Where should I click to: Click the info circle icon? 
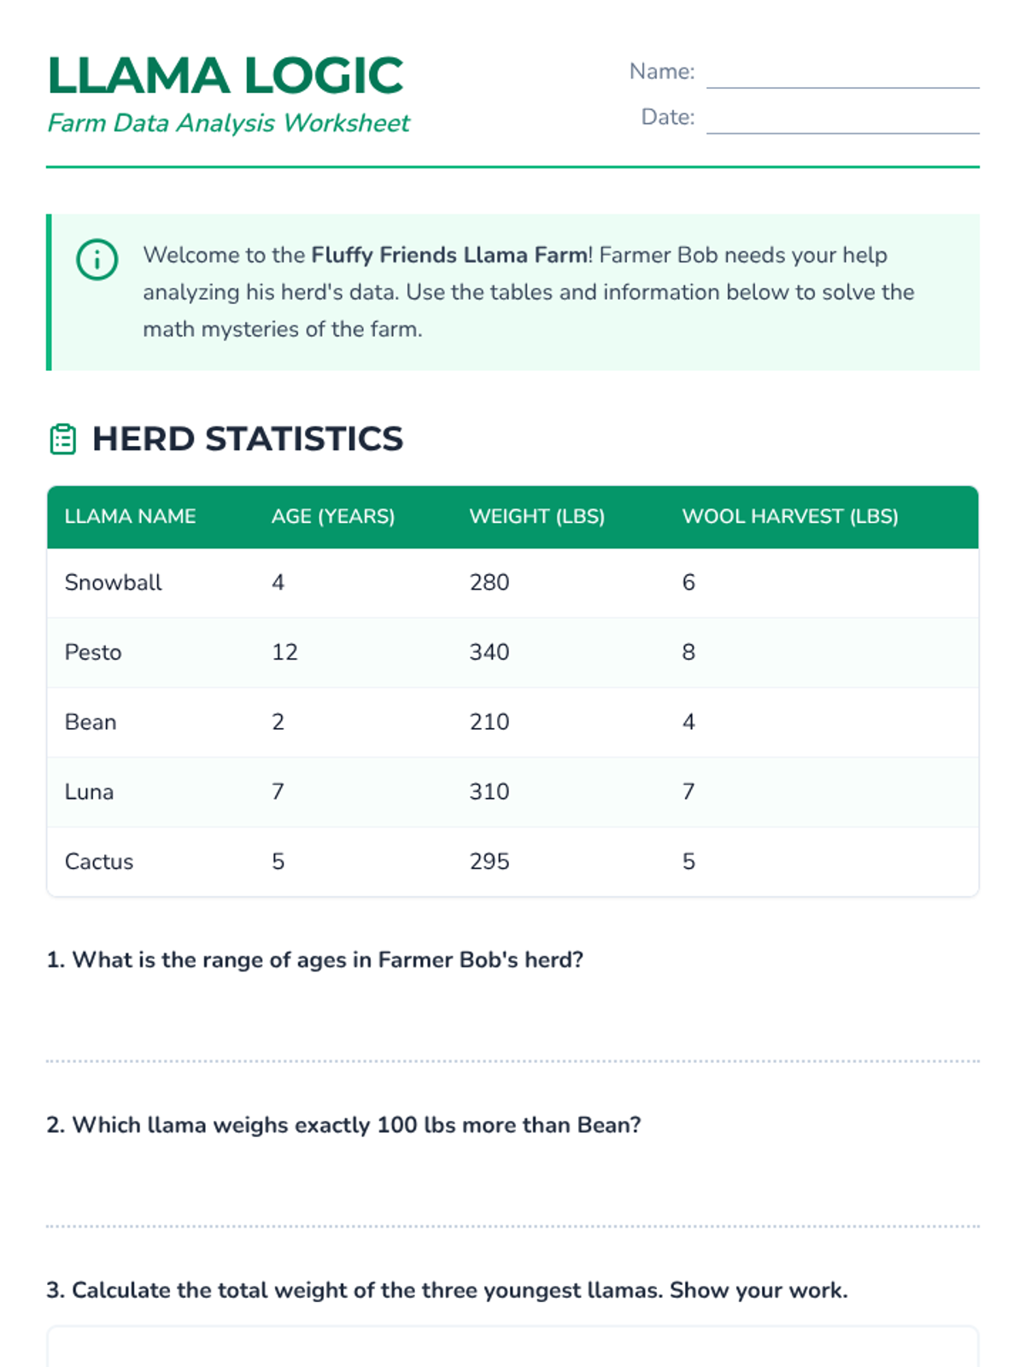(x=97, y=259)
